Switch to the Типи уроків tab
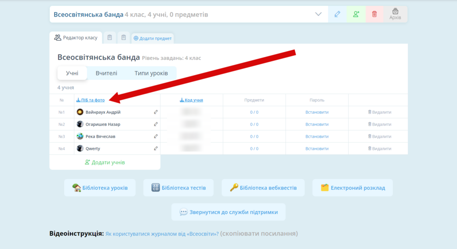 pyautogui.click(x=151, y=73)
